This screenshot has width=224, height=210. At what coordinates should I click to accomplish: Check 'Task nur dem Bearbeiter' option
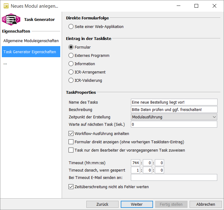(71, 150)
